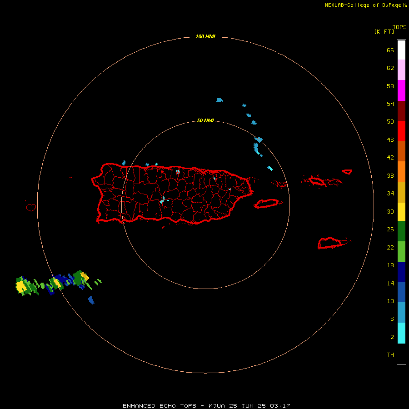Click the 50 NMI range ring label
Screen dimensions: 409x409
(205, 120)
